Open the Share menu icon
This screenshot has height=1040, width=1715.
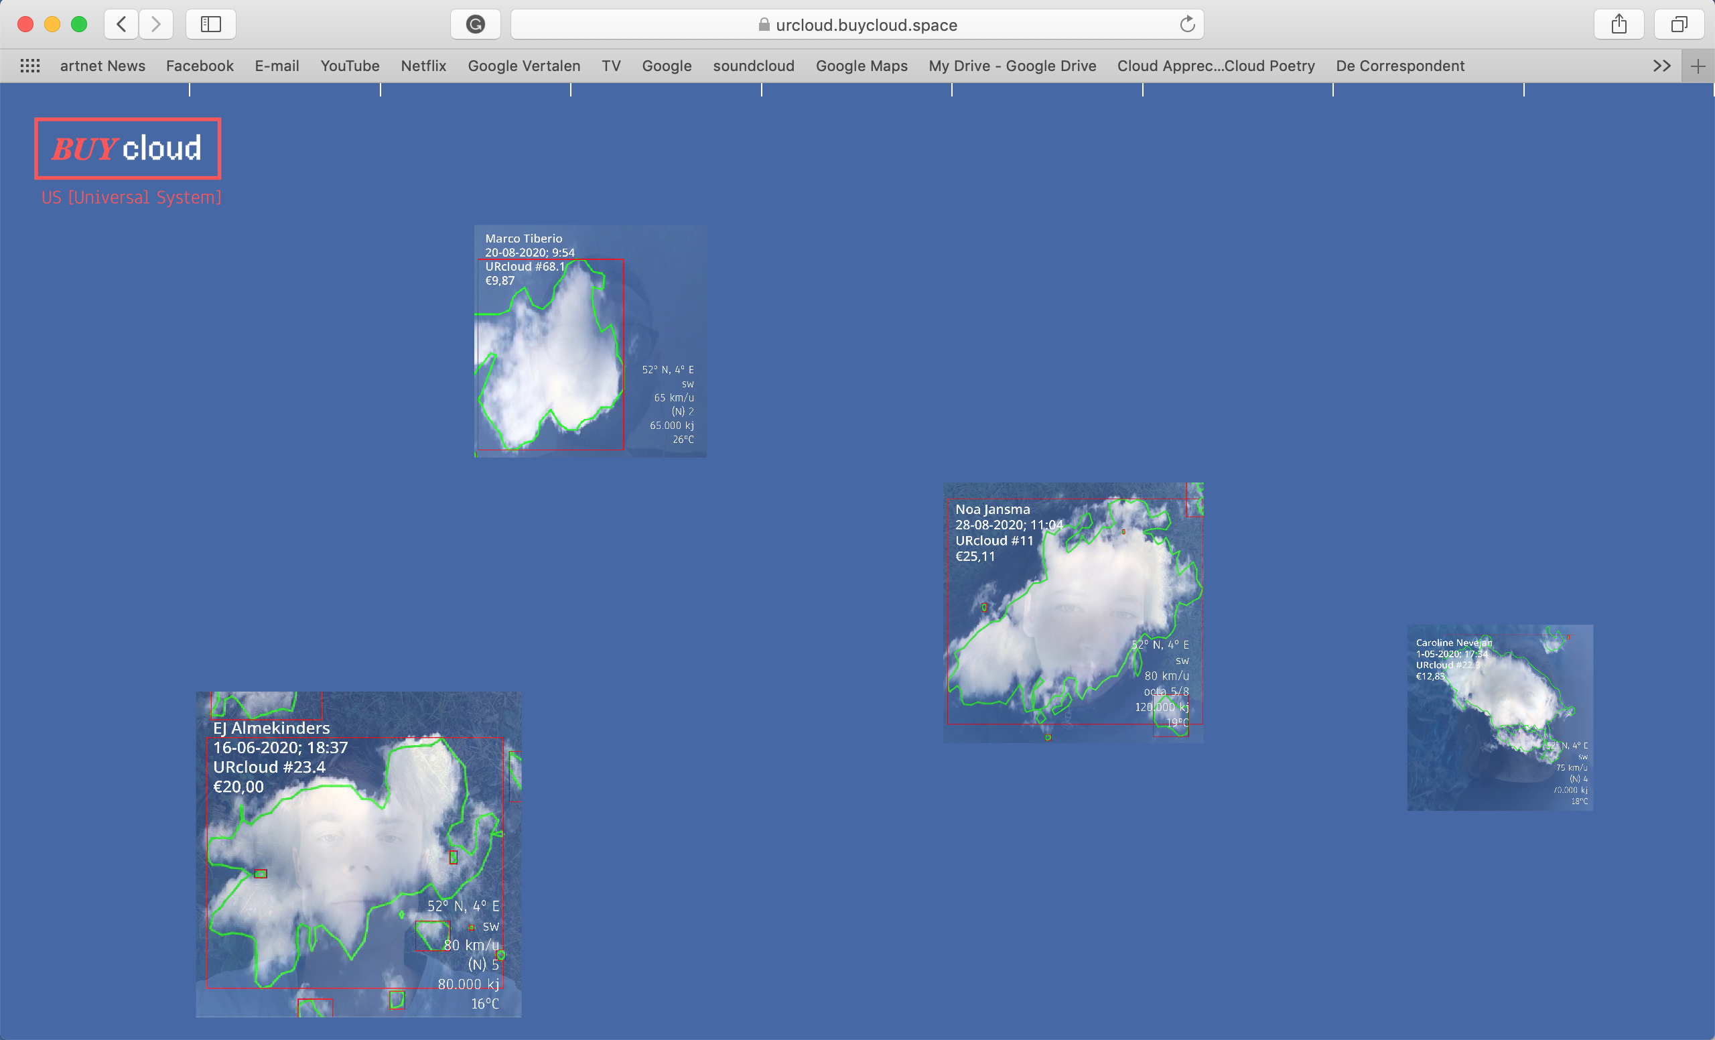point(1619,24)
